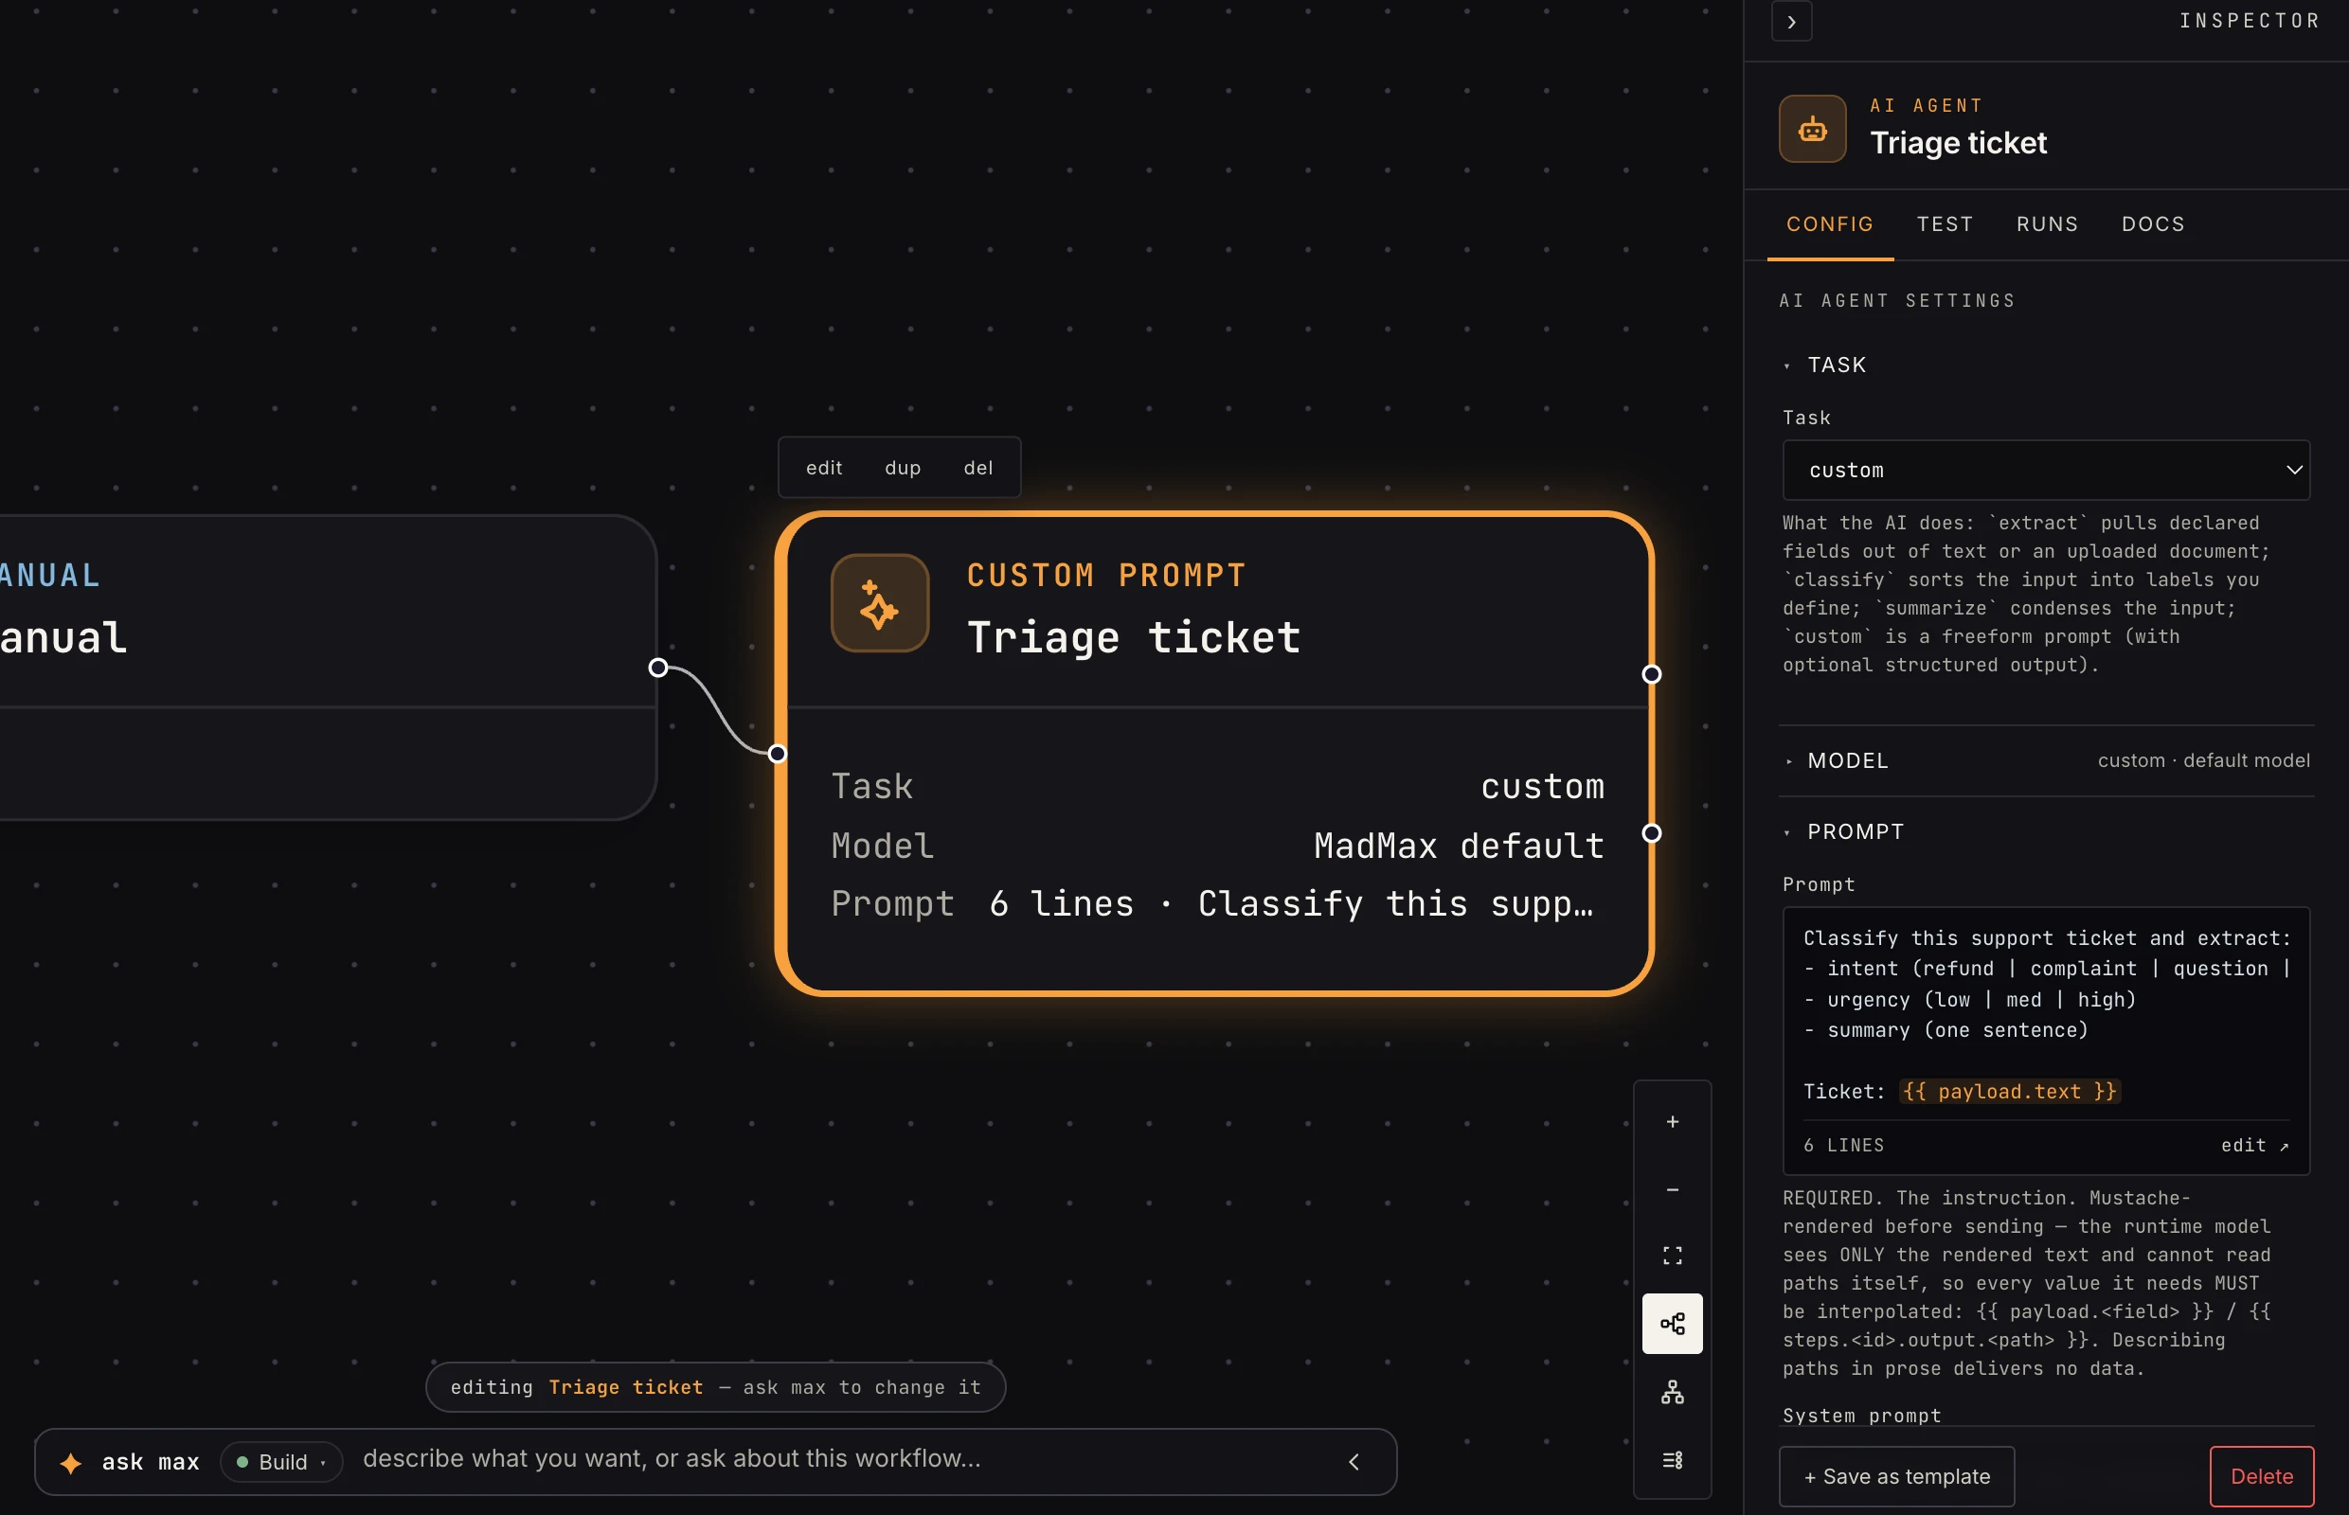Open the list view icon in canvas controls
The image size is (2349, 1515).
pyautogui.click(x=1672, y=1460)
